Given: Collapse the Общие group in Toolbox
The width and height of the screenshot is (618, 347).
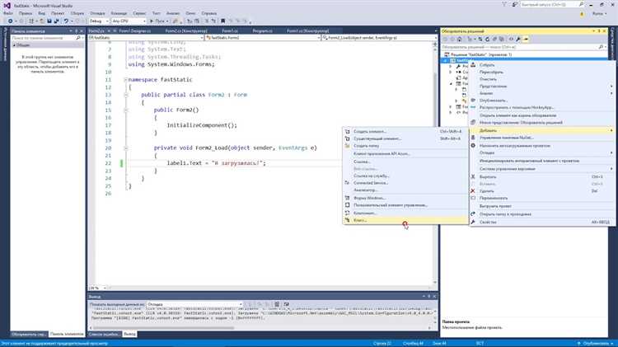Looking at the screenshot, I should click(x=14, y=45).
